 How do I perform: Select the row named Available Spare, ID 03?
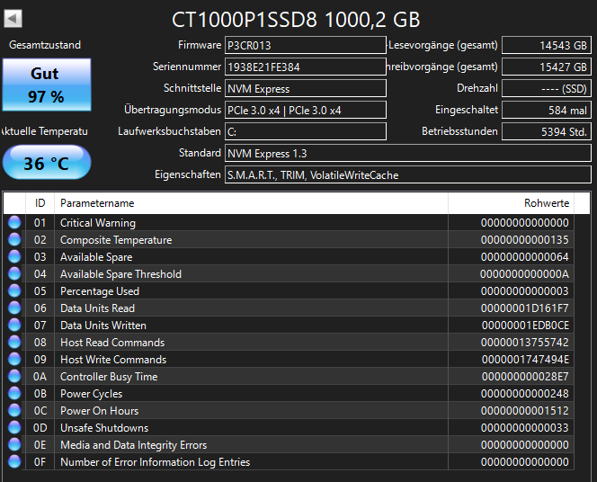289,256
